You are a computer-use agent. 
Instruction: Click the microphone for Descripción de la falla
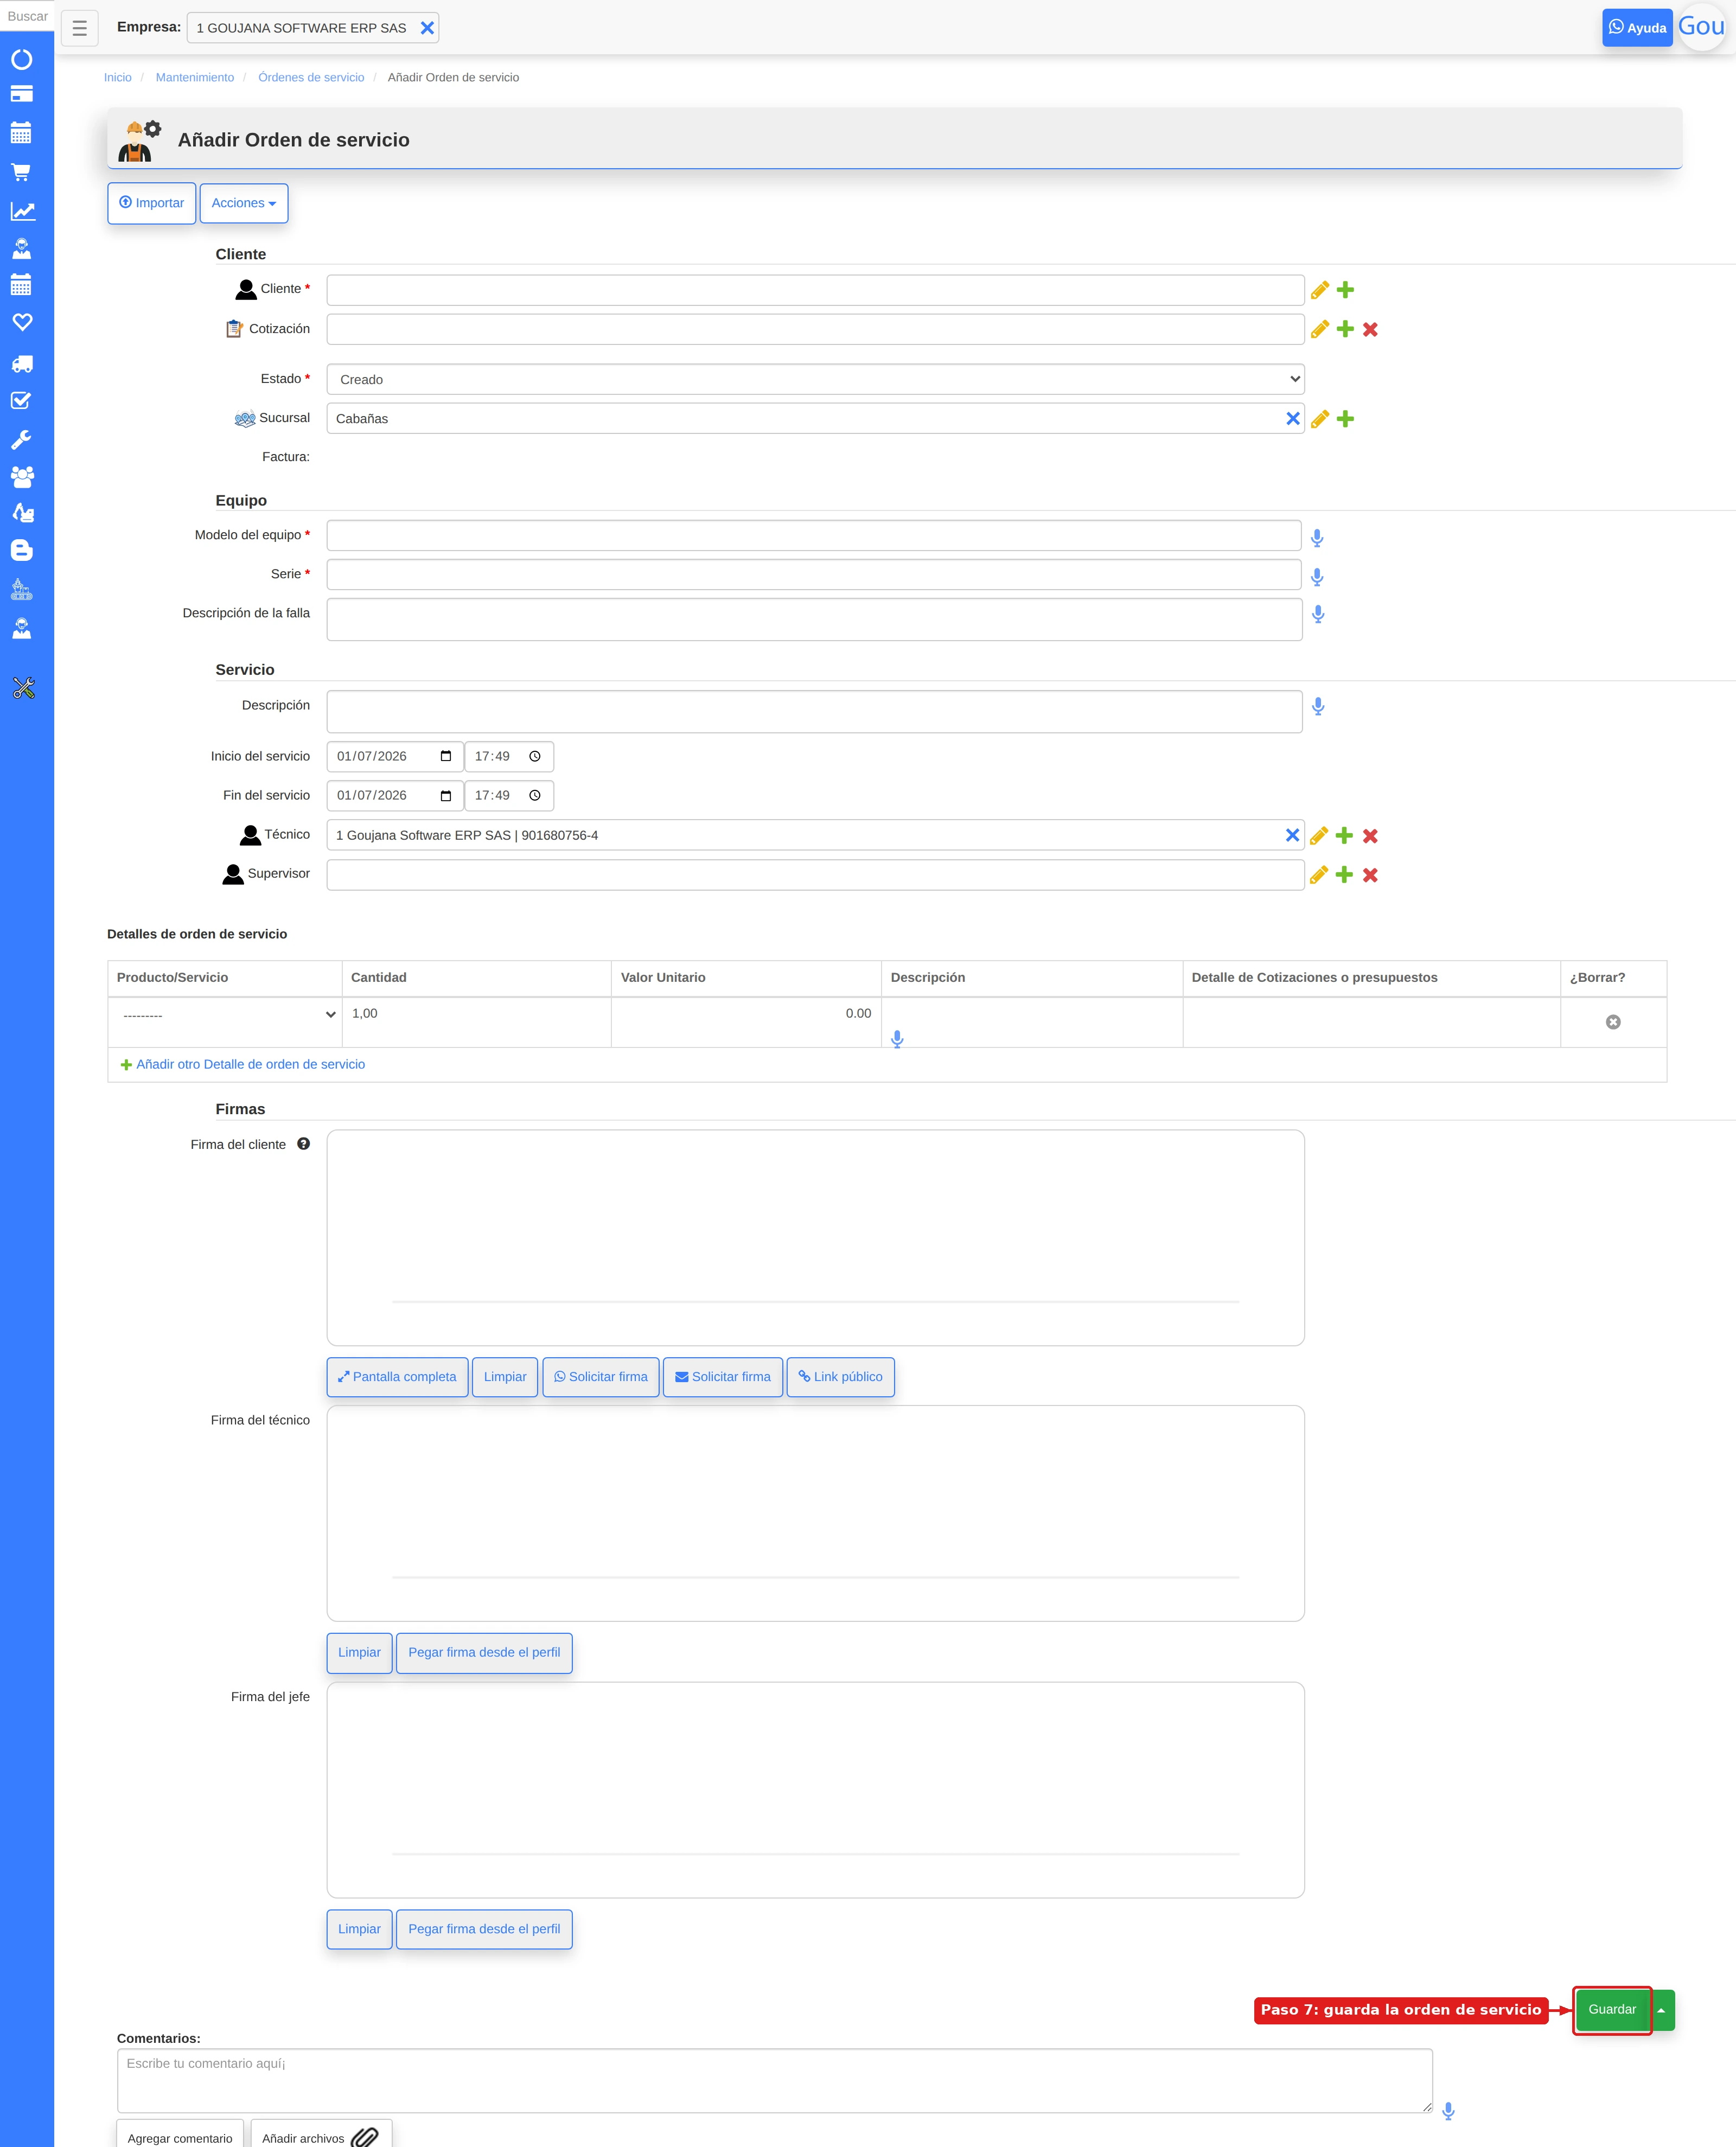(1318, 614)
